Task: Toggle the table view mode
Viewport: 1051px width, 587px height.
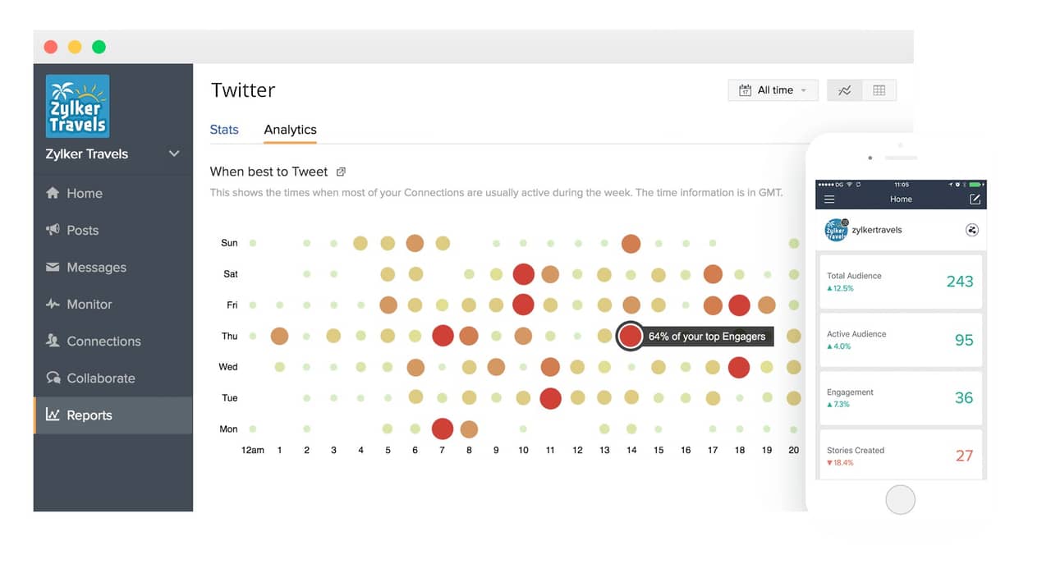Action: pos(879,90)
